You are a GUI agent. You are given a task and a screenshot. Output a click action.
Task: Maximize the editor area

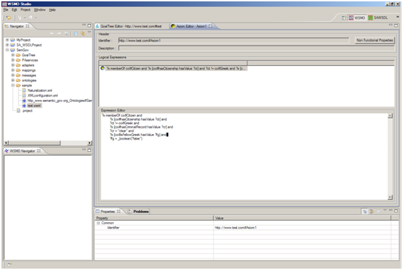pos(396,26)
